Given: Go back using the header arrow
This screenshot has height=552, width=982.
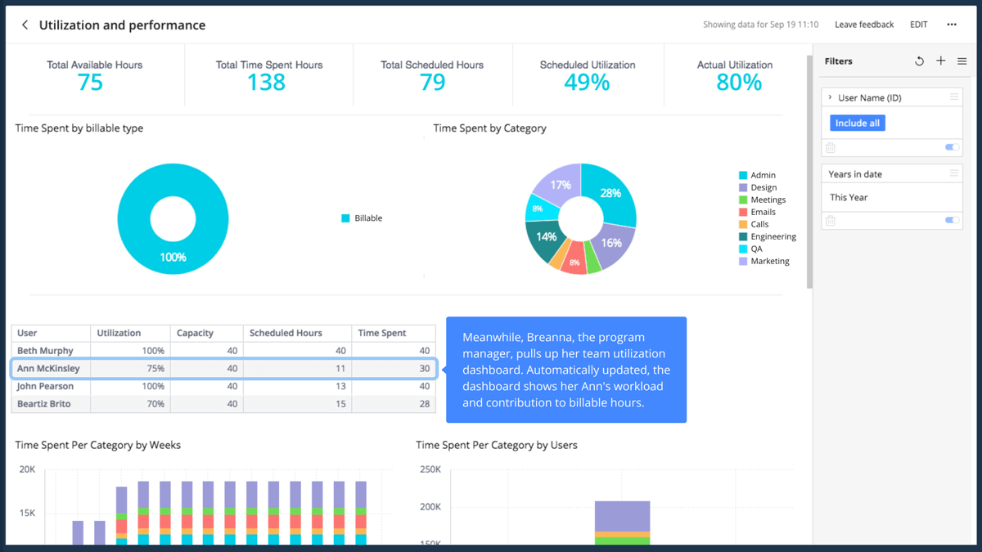Looking at the screenshot, I should pyautogui.click(x=25, y=25).
